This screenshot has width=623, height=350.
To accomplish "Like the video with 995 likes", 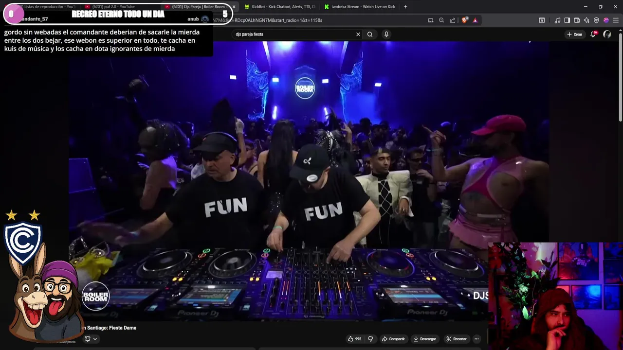I will (x=354, y=339).
